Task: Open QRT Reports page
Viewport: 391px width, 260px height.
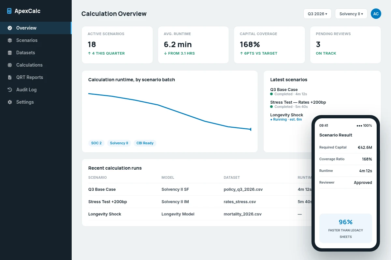Action: 36,77
